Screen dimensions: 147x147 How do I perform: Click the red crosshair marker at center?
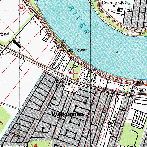[x=73, y=73]
